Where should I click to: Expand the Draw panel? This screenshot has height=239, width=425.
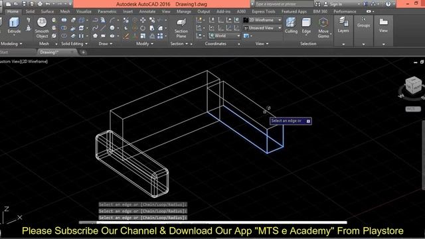(x=106, y=44)
